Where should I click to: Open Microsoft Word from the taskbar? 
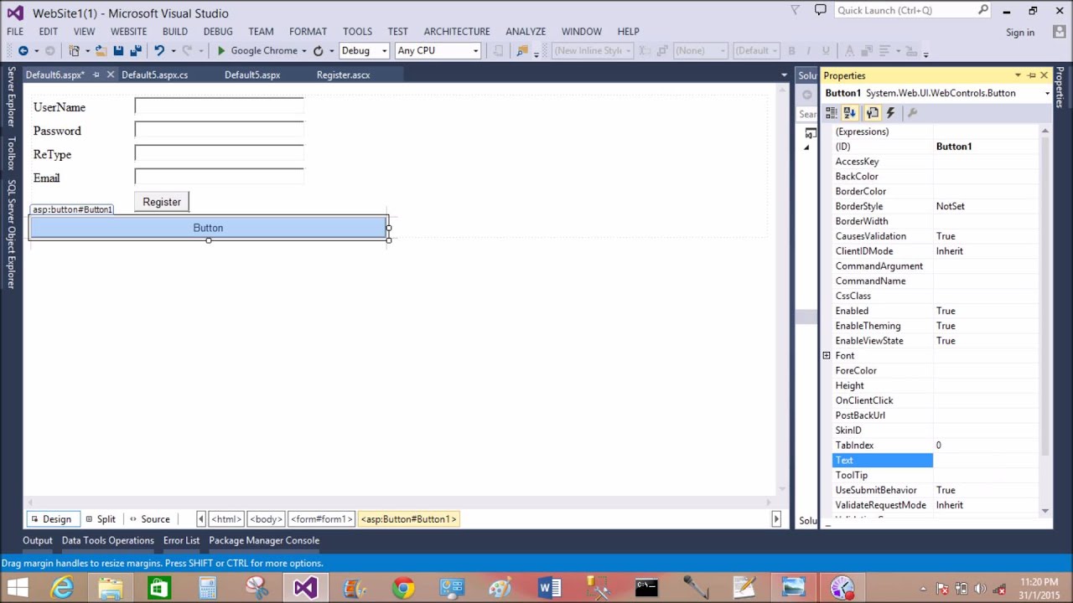549,588
